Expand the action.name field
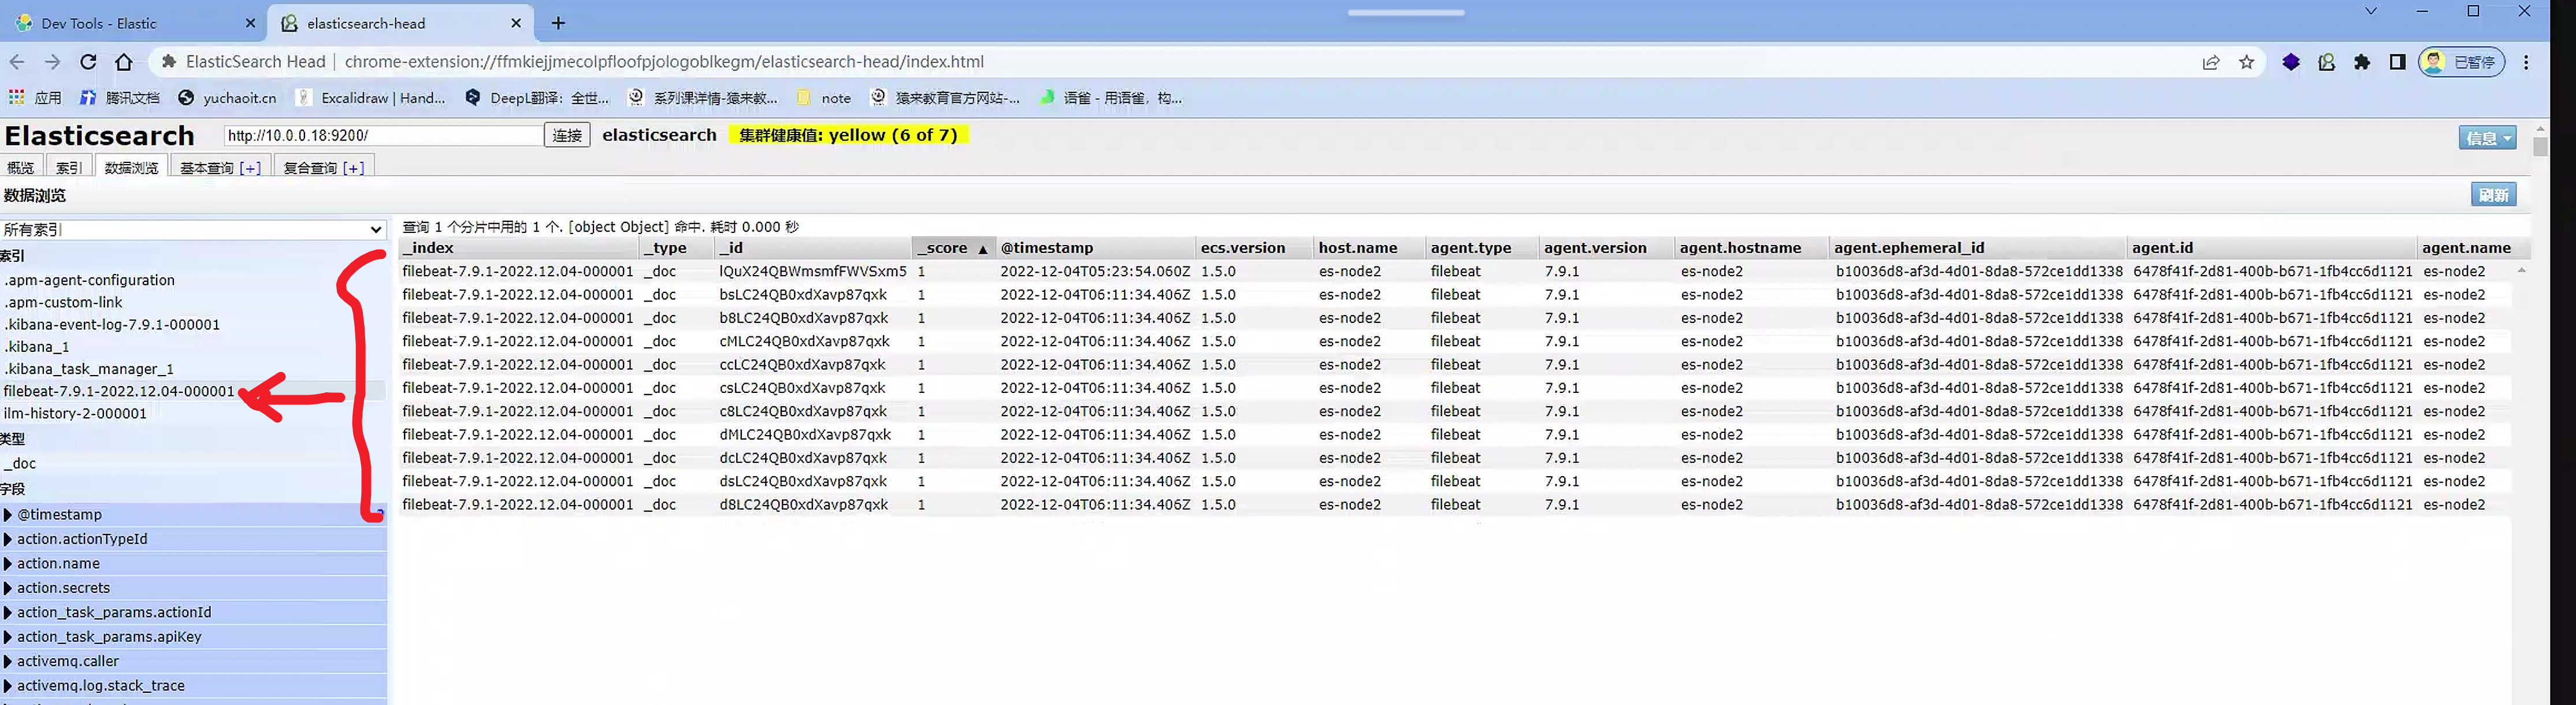Image resolution: width=2576 pixels, height=705 pixels. coord(8,564)
